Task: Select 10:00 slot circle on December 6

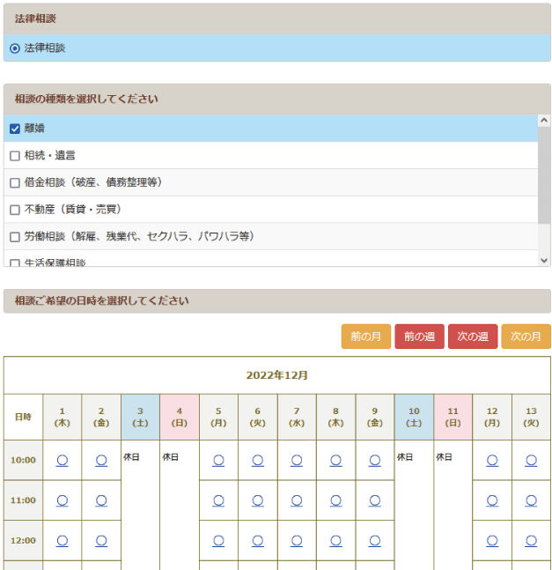Action: pyautogui.click(x=258, y=460)
